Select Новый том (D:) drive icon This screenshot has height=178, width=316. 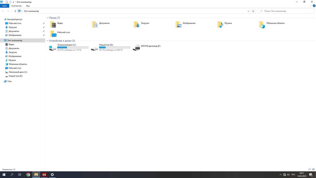click(94, 48)
